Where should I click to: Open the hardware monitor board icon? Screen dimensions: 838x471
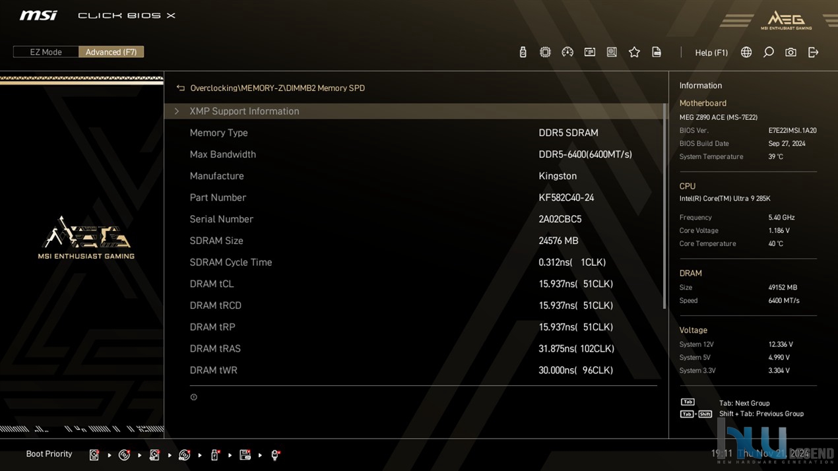pyautogui.click(x=612, y=52)
